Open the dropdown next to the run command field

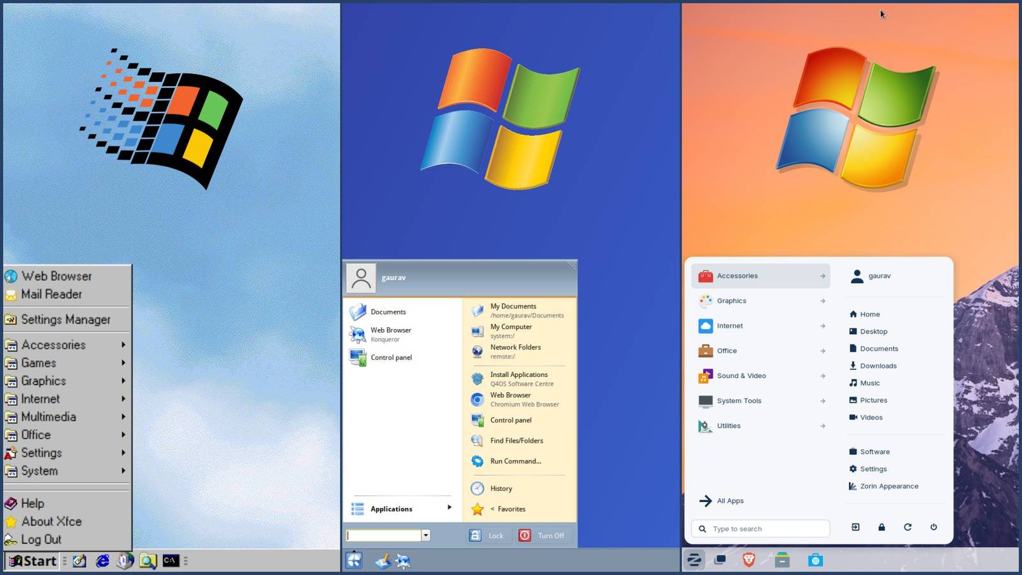pyautogui.click(x=425, y=535)
